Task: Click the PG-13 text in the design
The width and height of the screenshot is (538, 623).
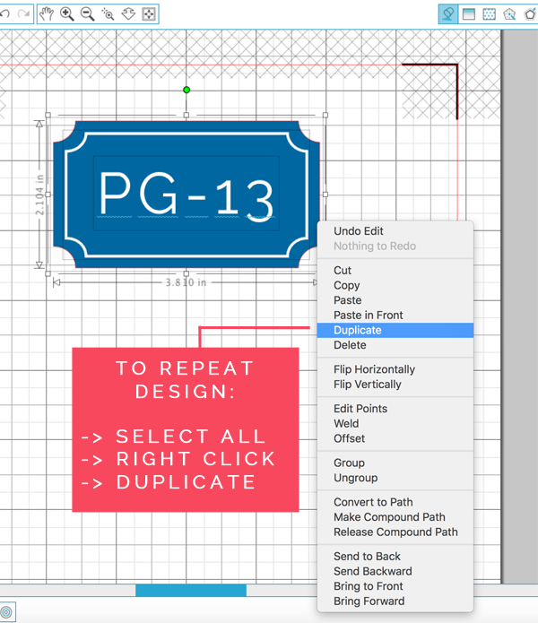Action: coord(186,196)
